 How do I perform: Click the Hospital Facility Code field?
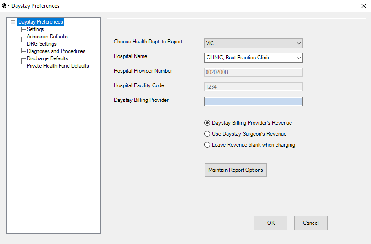click(254, 87)
